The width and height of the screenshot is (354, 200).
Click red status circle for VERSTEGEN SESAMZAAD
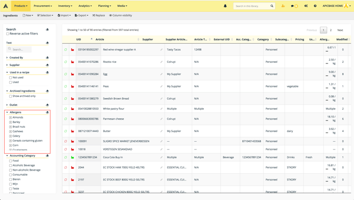click(x=66, y=149)
